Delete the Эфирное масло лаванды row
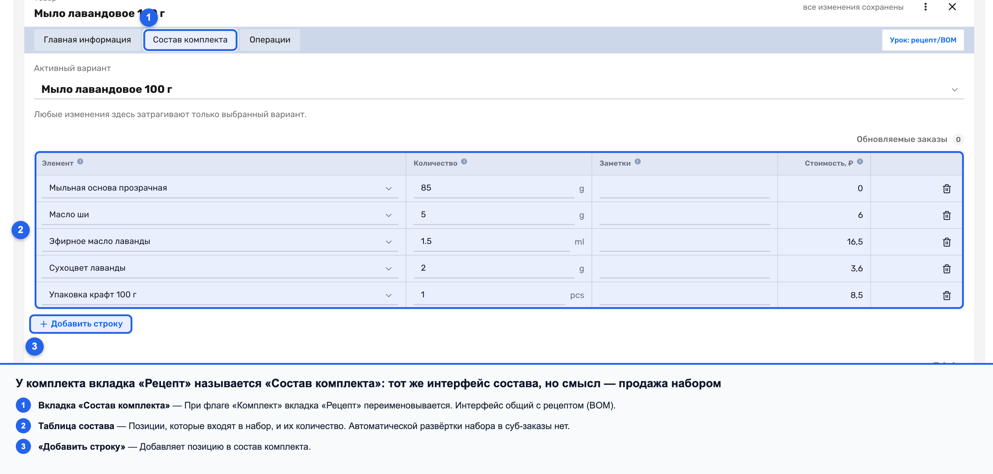 (946, 242)
